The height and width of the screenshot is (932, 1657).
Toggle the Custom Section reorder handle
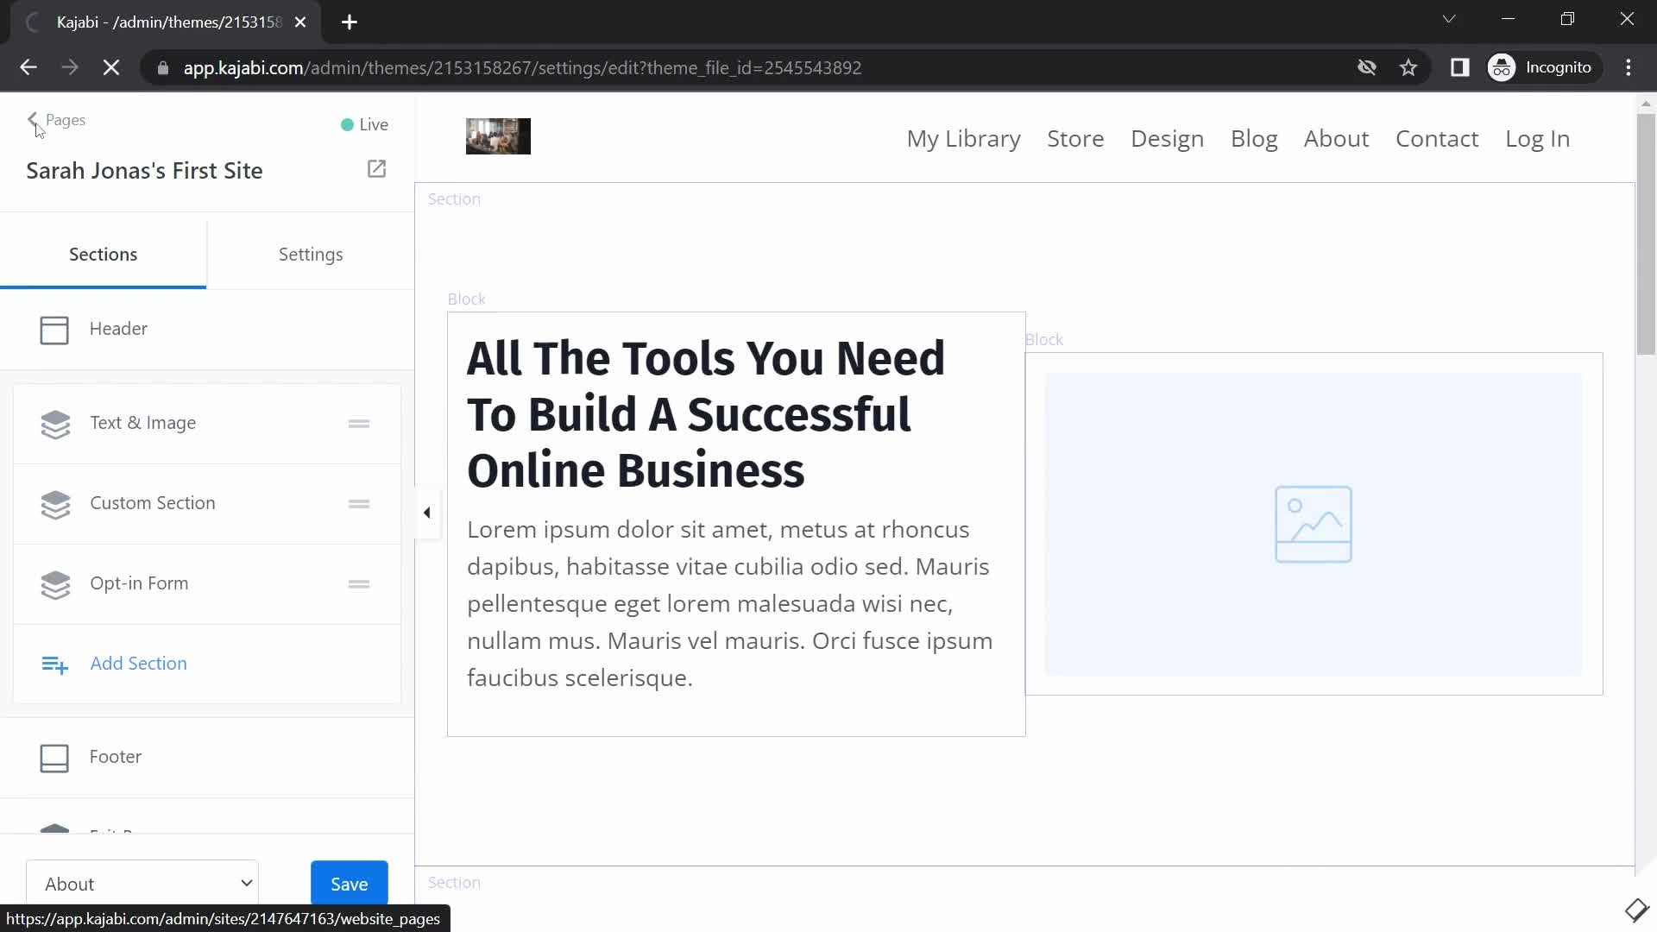(360, 503)
